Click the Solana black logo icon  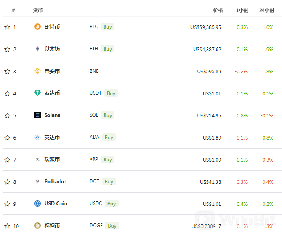(x=38, y=115)
